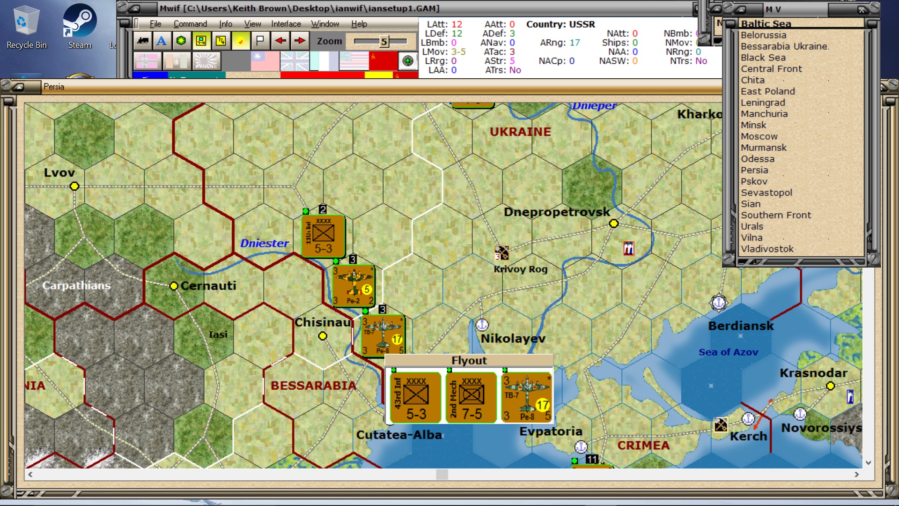Open the Steam desktop shortcut
Screen dimensions: 899x506
(x=80, y=27)
